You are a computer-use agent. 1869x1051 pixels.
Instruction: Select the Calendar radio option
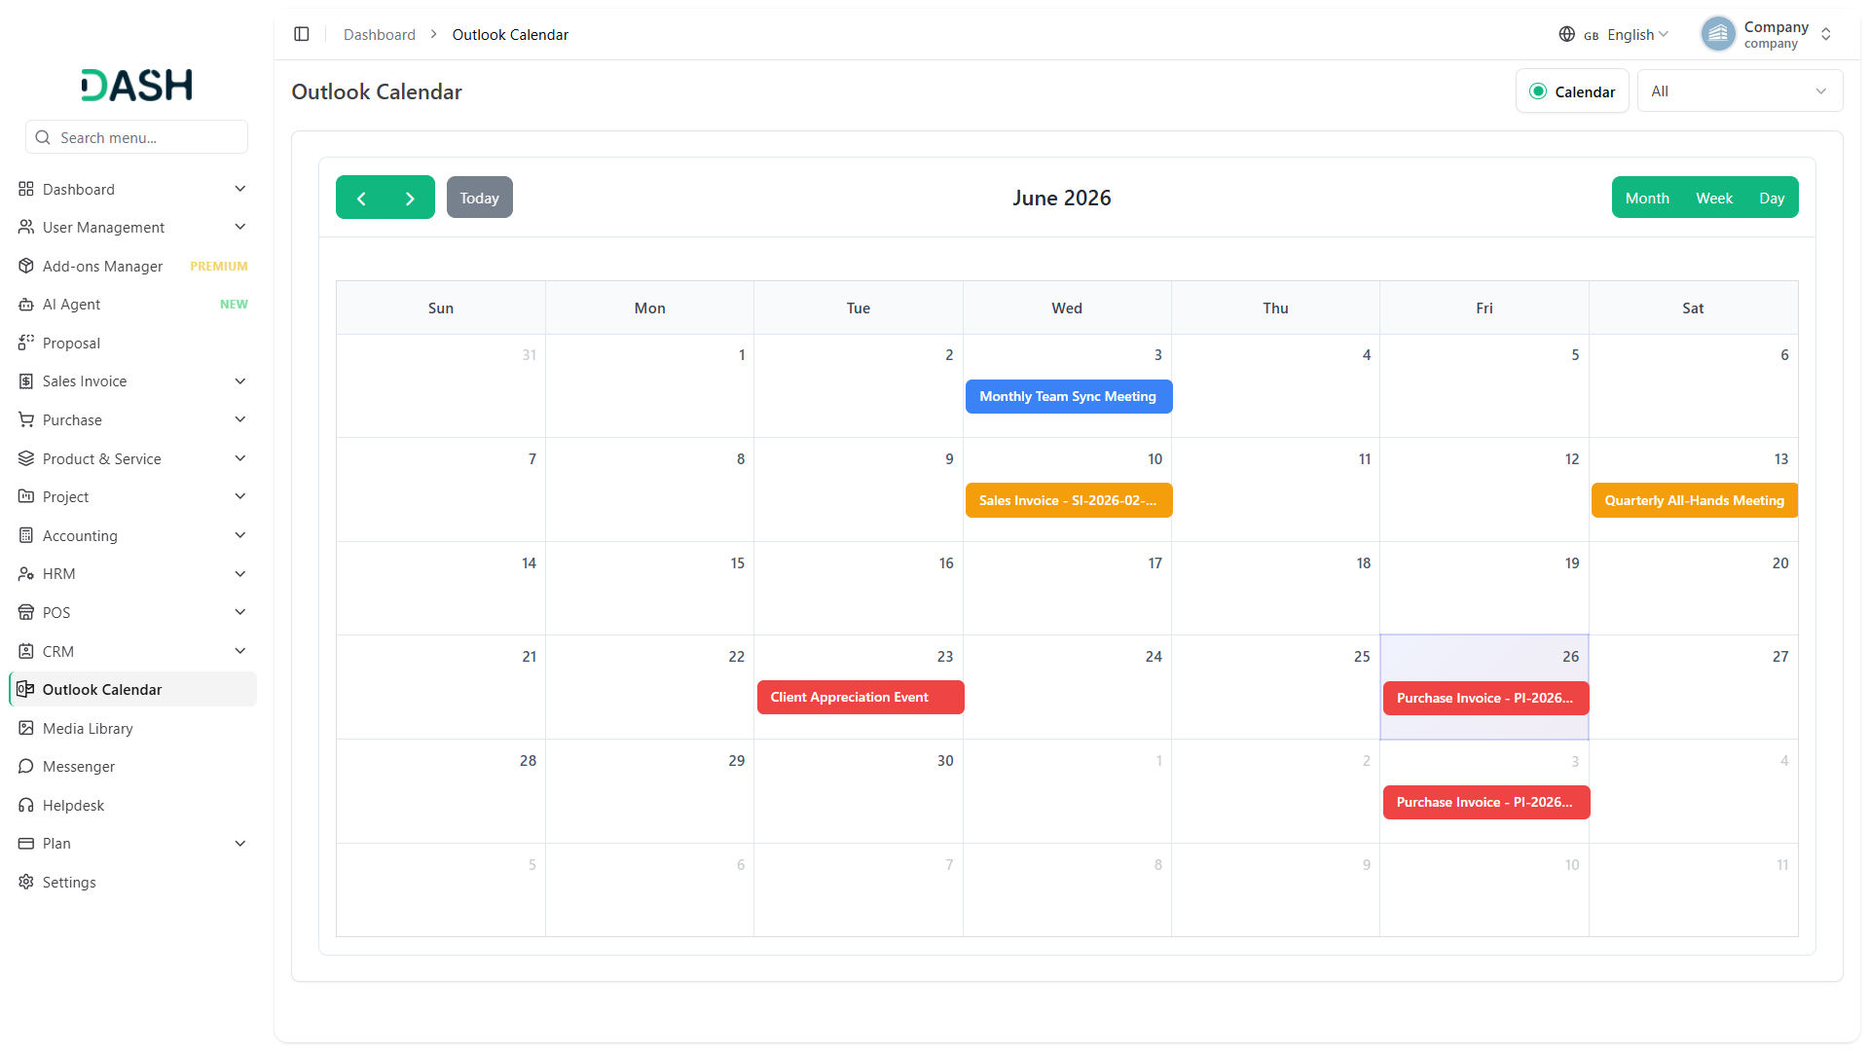pos(1538,91)
